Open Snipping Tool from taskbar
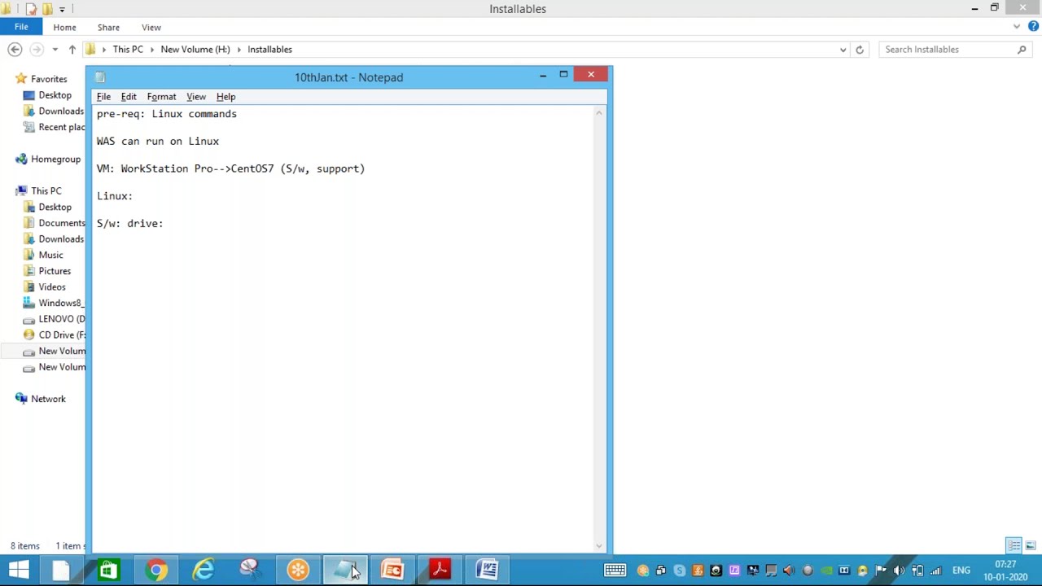Image resolution: width=1042 pixels, height=586 pixels. (250, 570)
